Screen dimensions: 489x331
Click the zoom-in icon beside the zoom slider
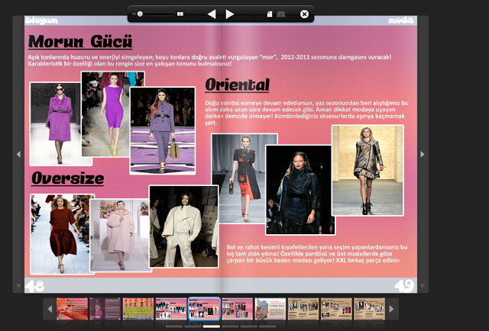(x=180, y=14)
